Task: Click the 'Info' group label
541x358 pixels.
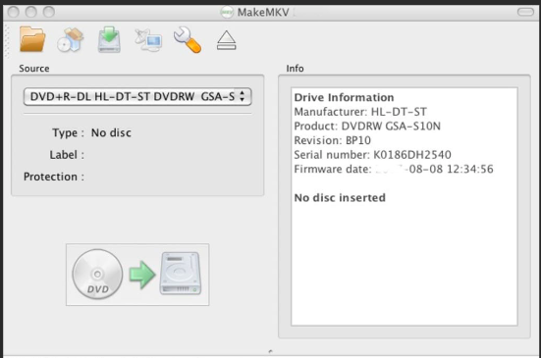Action: point(295,69)
